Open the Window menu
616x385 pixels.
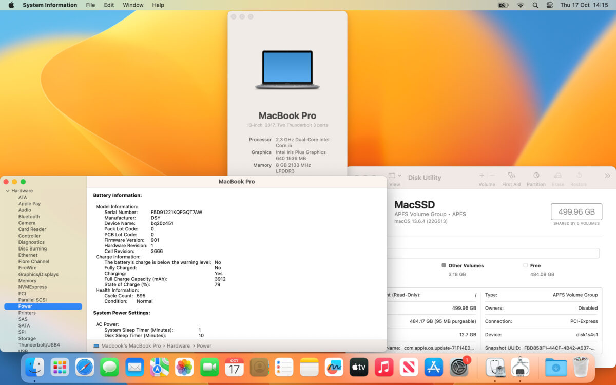133,5
